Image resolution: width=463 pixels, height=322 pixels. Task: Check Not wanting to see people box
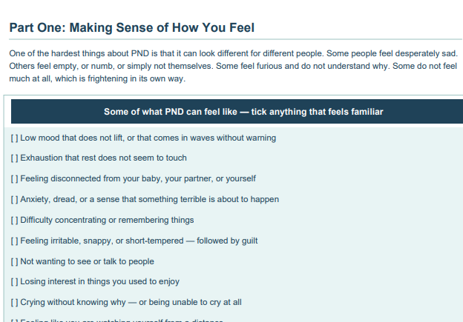(x=15, y=261)
